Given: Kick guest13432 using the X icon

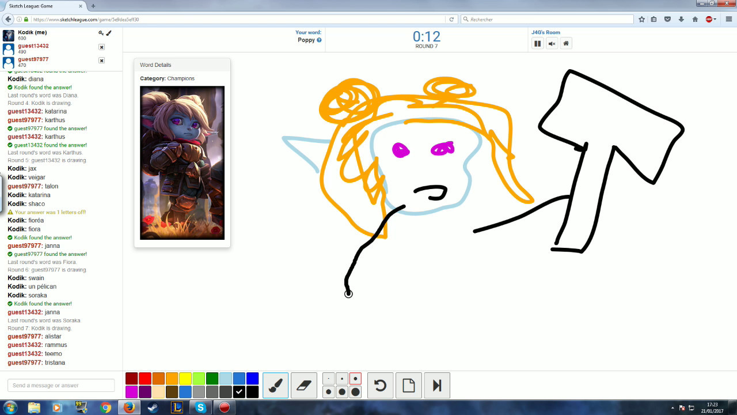Looking at the screenshot, I should coord(101,47).
